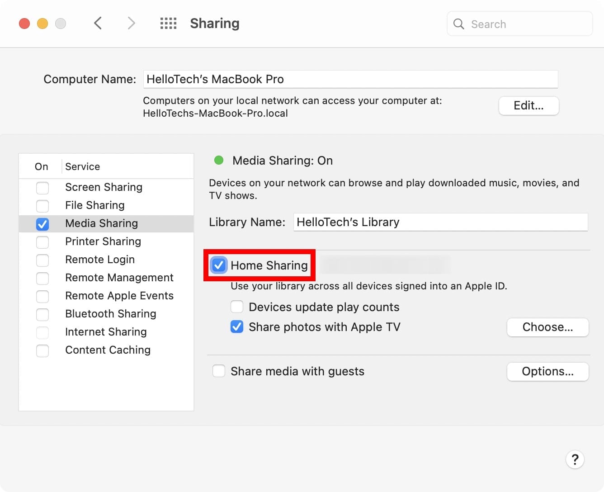
Task: Enable Printer Sharing
Action: [x=42, y=242]
